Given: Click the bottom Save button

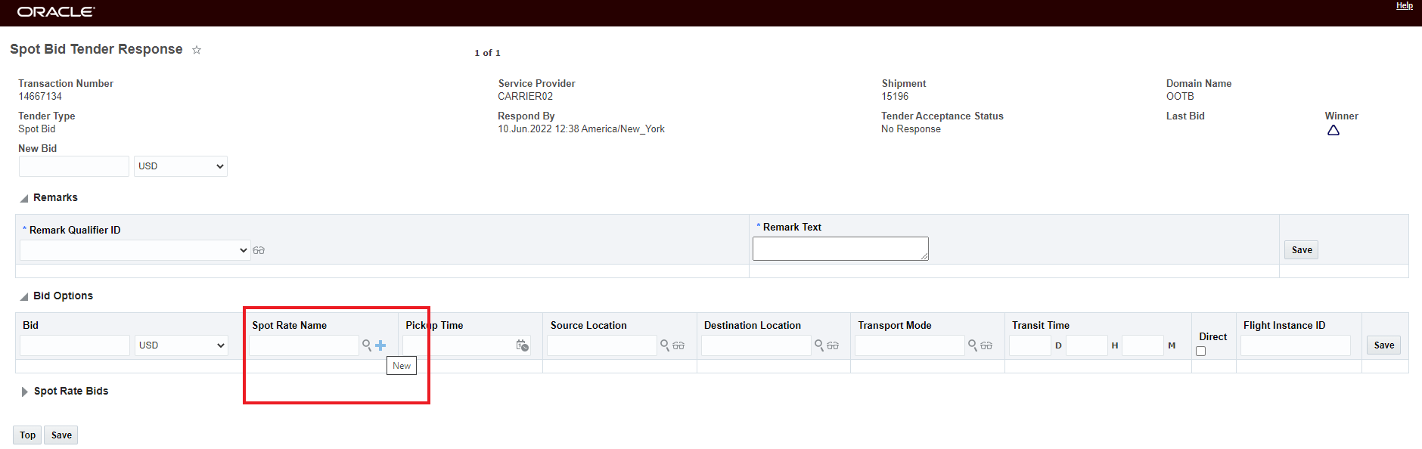Looking at the screenshot, I should tap(61, 435).
